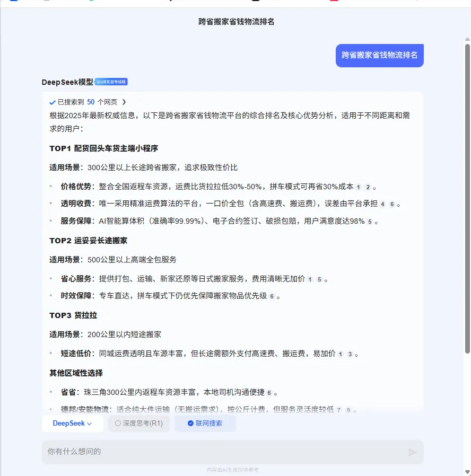The width and height of the screenshot is (471, 476).
Task: Click the blue user message bubble
Action: 380,56
